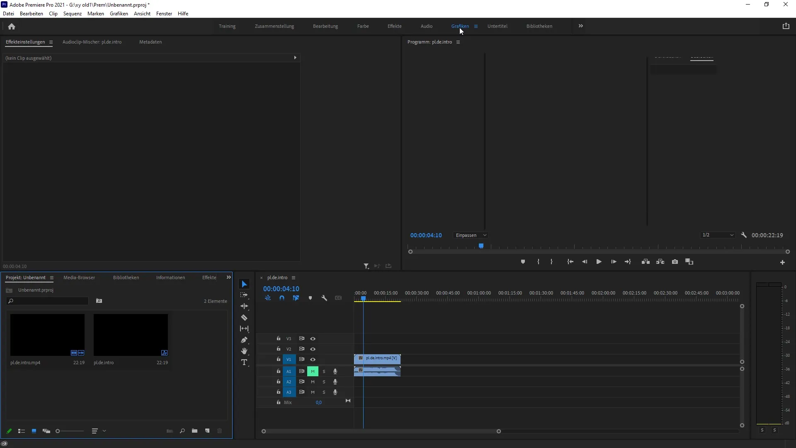Open sort icons dropdown in Project panel
The height and width of the screenshot is (448, 796).
coord(99,431)
